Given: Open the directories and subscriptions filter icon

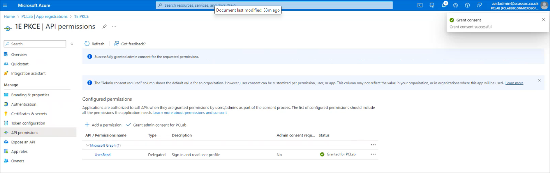Looking at the screenshot, I should (432, 5).
